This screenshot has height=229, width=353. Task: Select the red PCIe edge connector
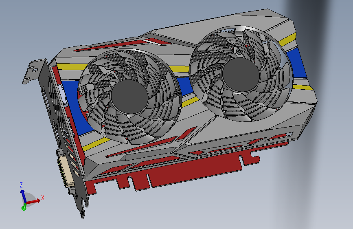pyautogui.click(x=195, y=172)
